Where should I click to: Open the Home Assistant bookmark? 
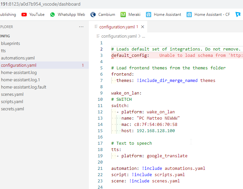(164, 15)
